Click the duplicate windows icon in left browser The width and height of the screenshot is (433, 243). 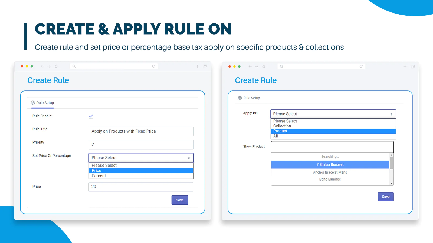tap(205, 66)
